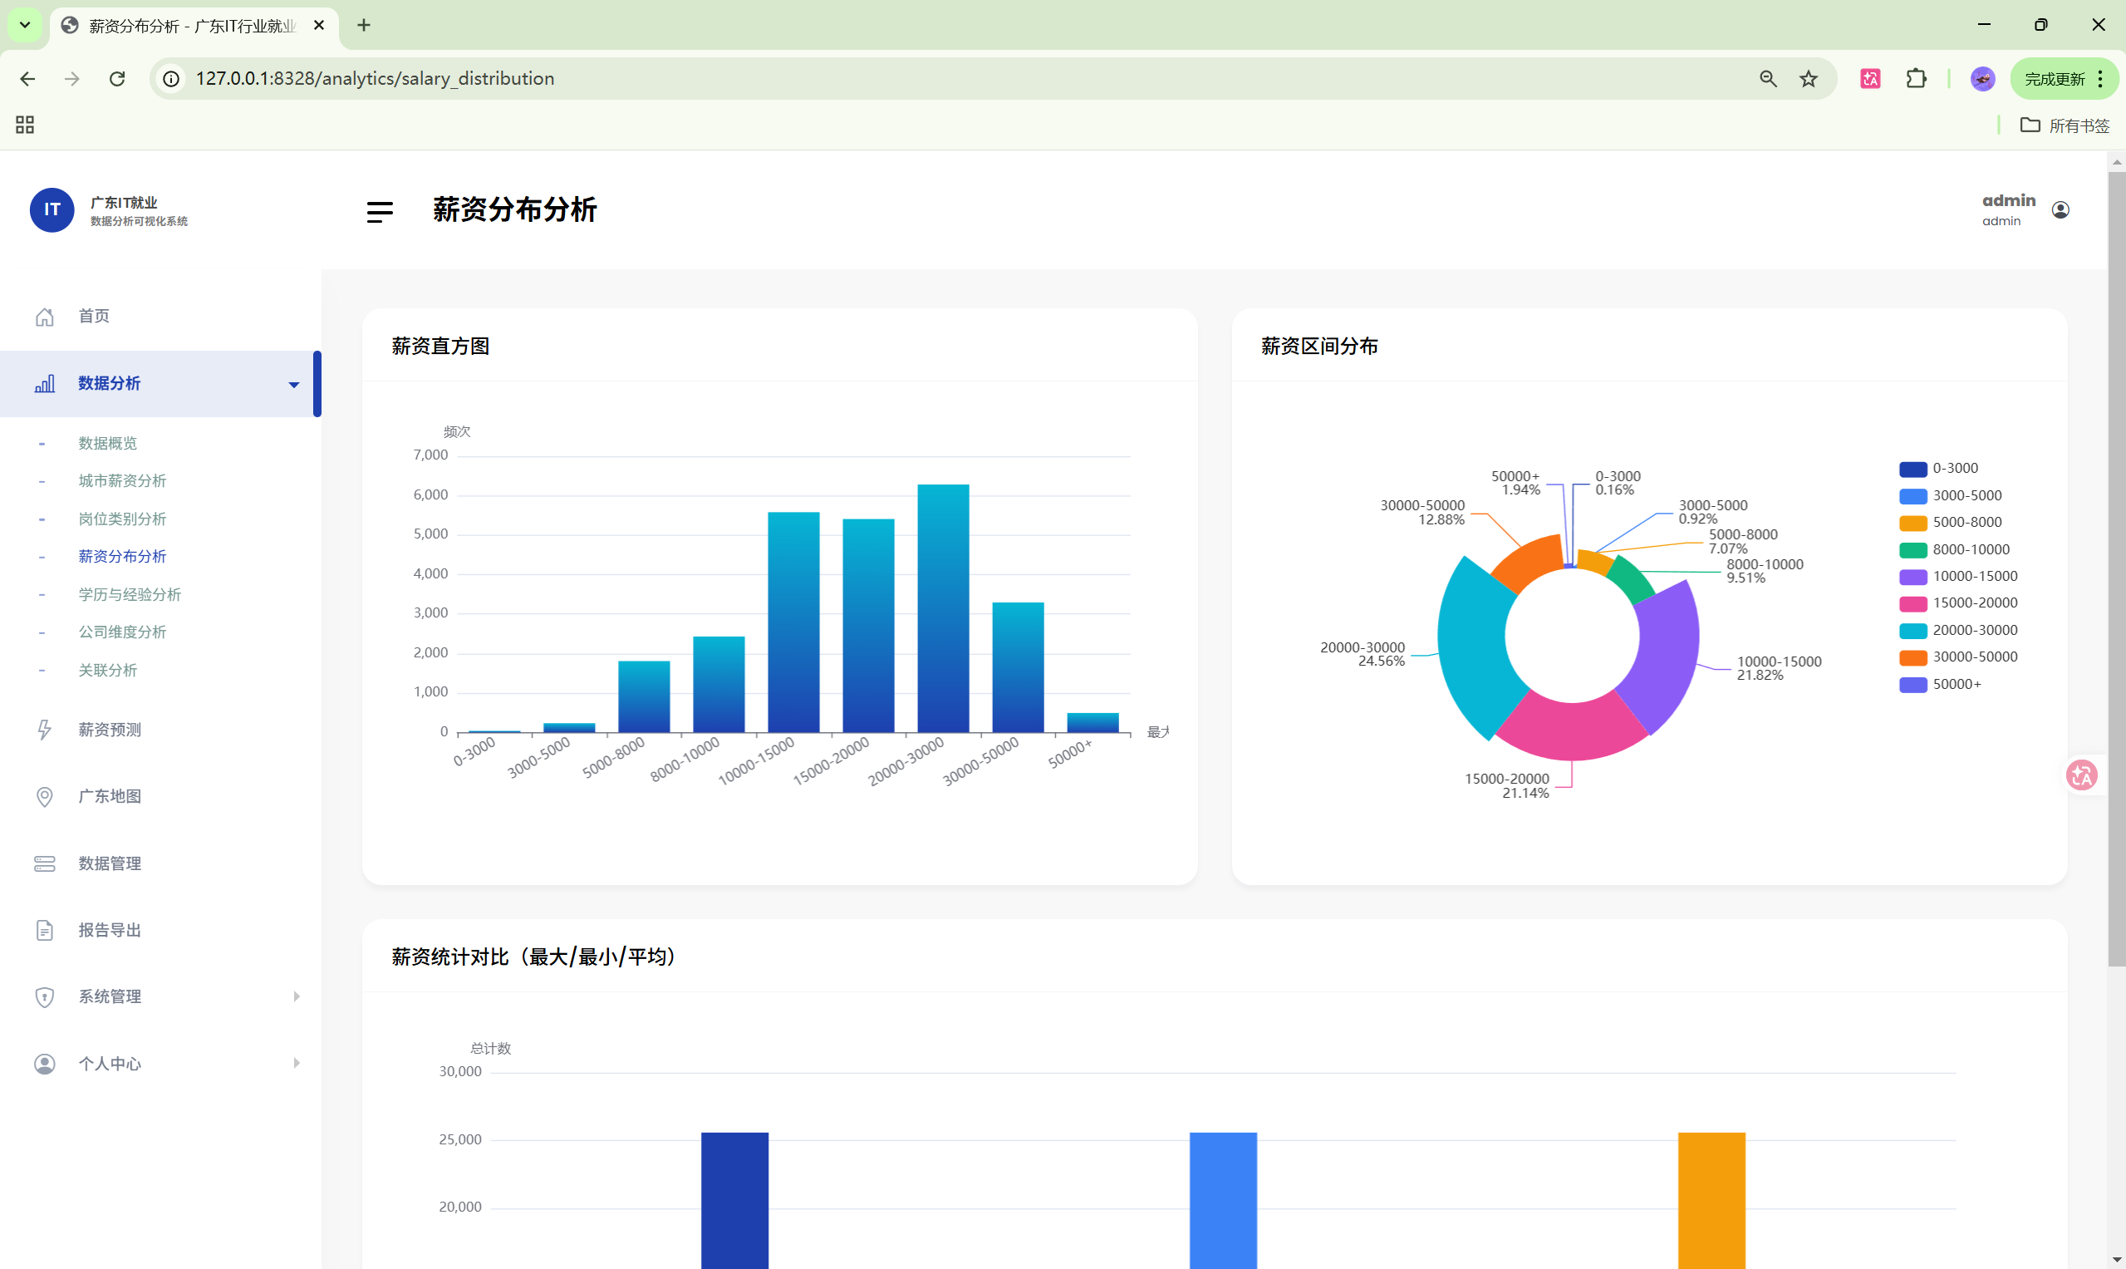Click the 20000-30000 orange-free cyan legend swatch
Image resolution: width=2126 pixels, height=1269 pixels.
tap(1912, 631)
